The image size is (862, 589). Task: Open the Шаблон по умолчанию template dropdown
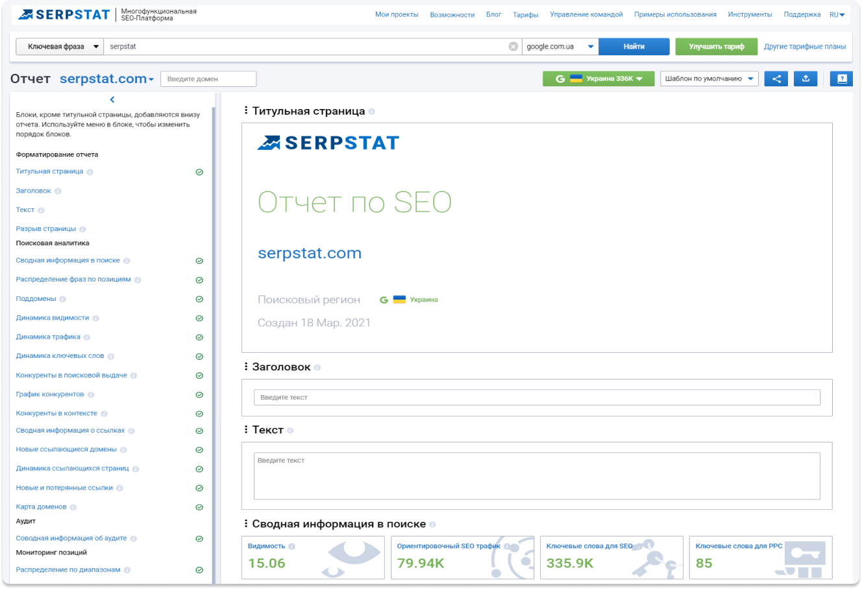709,78
